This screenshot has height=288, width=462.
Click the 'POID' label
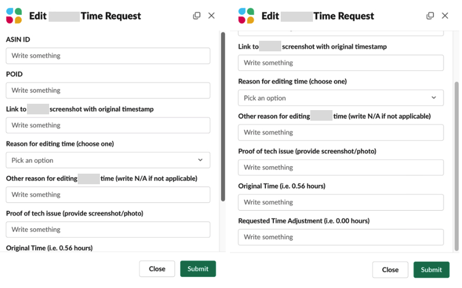(x=14, y=74)
